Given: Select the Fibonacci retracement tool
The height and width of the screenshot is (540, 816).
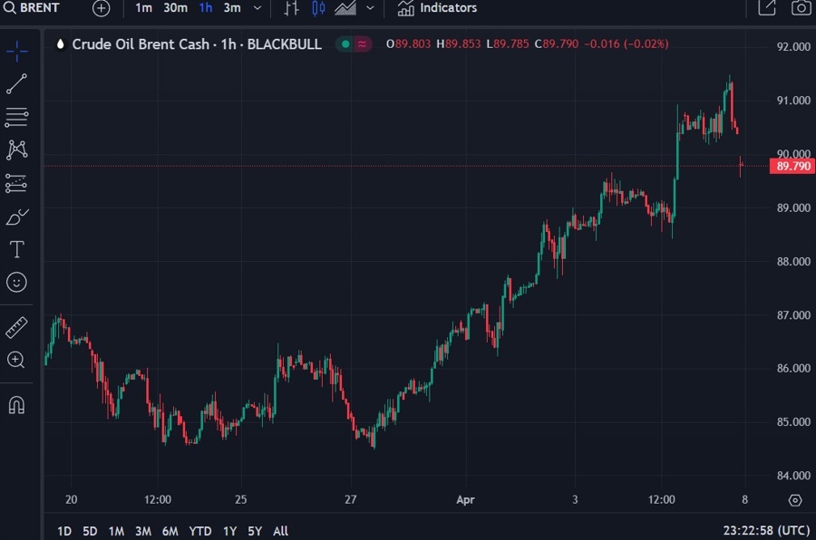Looking at the screenshot, I should [16, 117].
